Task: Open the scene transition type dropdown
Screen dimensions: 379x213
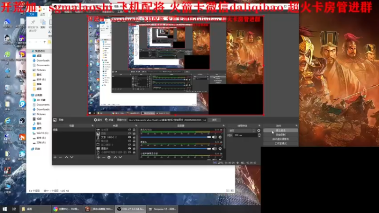Action: click(242, 131)
